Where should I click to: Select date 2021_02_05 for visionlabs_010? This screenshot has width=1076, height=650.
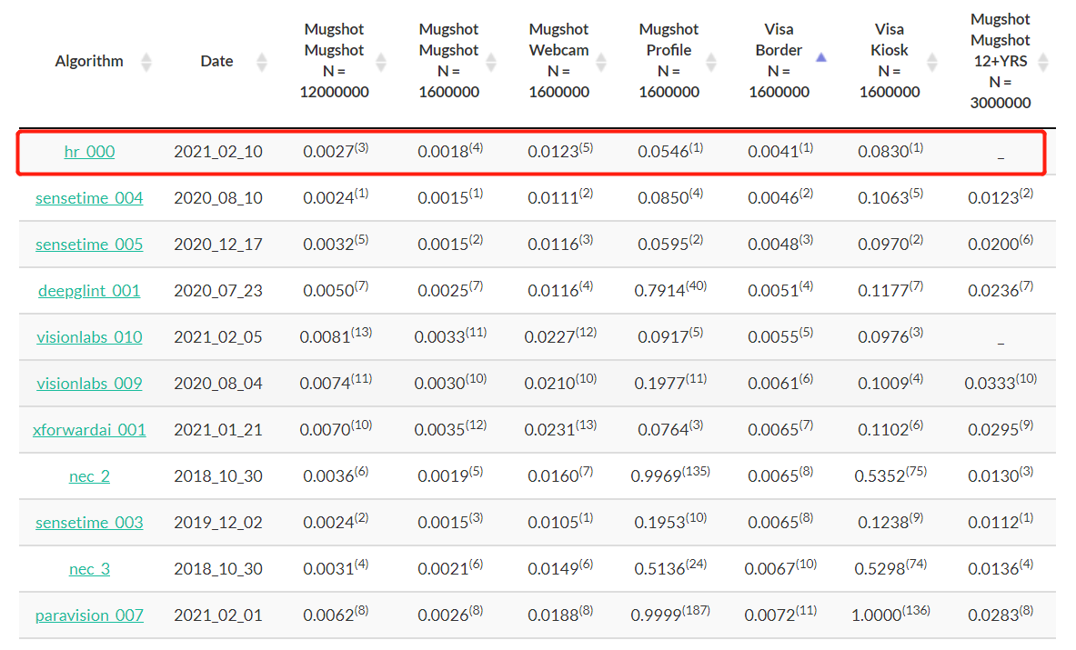pos(218,337)
